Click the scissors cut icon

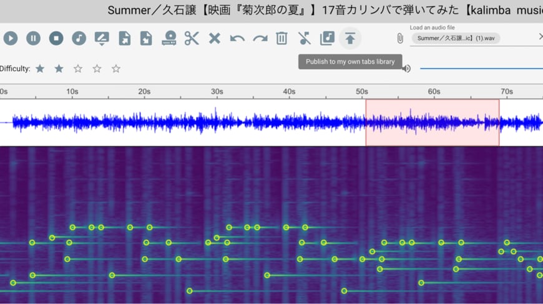pos(192,38)
